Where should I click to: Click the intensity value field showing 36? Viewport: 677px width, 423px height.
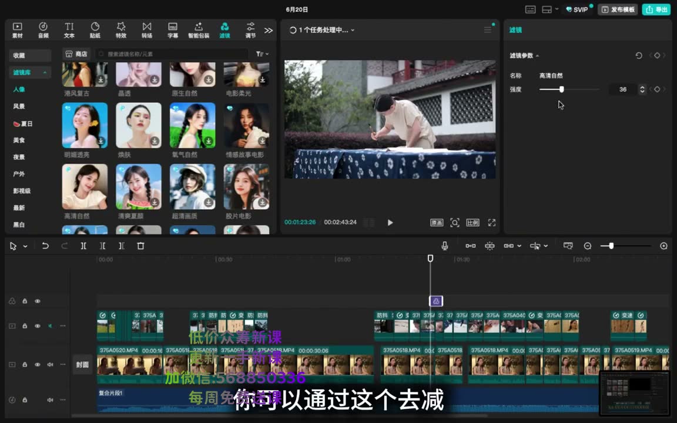click(622, 89)
